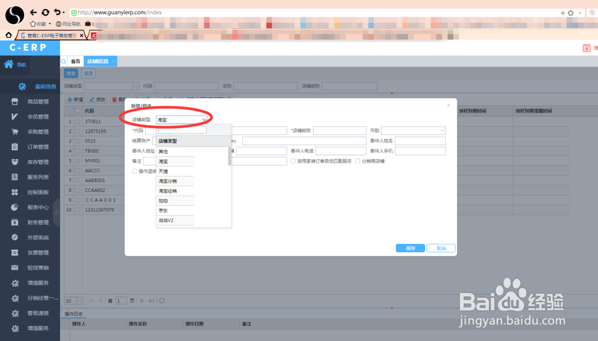
Task: Select 当当V2 from the dropdown list
Action: 175,221
